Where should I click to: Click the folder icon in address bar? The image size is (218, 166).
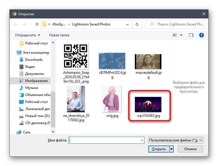coord(44,24)
